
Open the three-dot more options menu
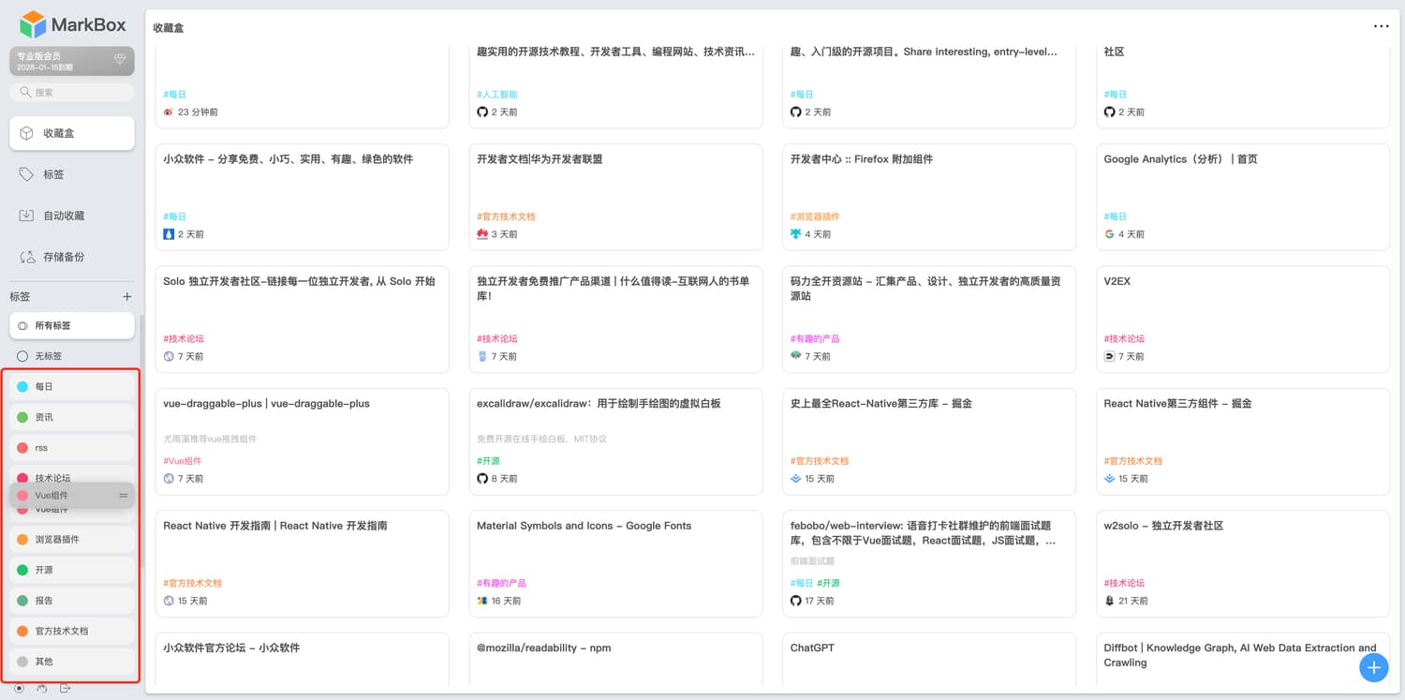pos(1381,26)
